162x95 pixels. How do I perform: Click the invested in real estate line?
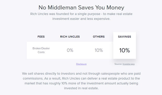[x=81, y=88]
